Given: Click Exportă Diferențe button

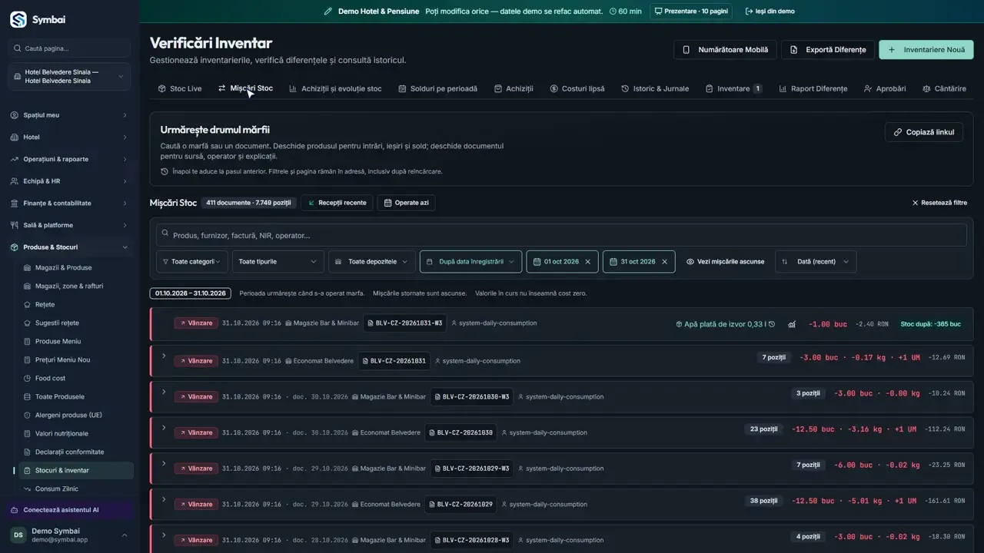Looking at the screenshot, I should click(x=828, y=50).
